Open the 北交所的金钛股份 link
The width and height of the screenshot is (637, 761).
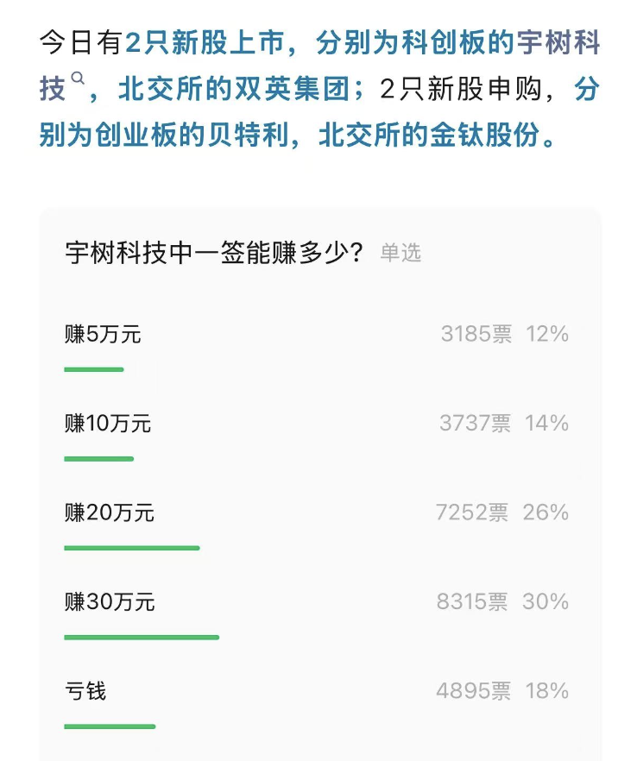(x=430, y=135)
